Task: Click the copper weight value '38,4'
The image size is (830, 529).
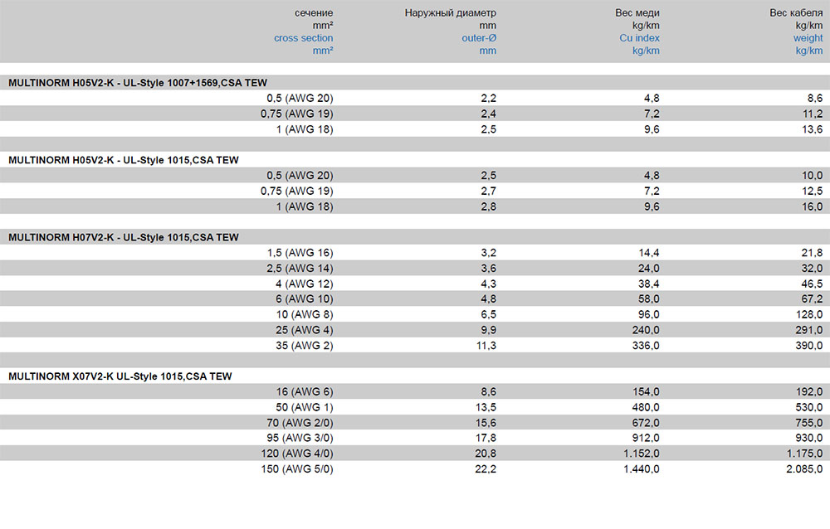Action: pos(649,284)
